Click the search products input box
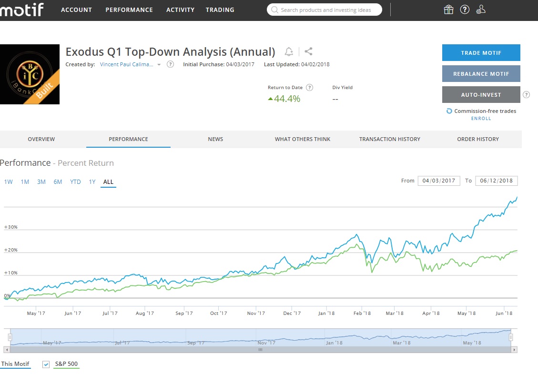Screen dimensions: 538x374 (325, 10)
